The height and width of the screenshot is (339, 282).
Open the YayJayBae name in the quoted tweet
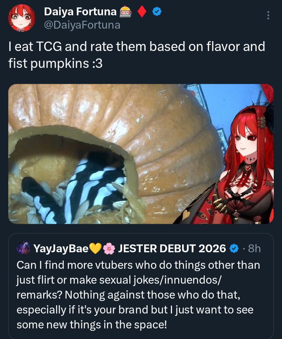click(61, 248)
